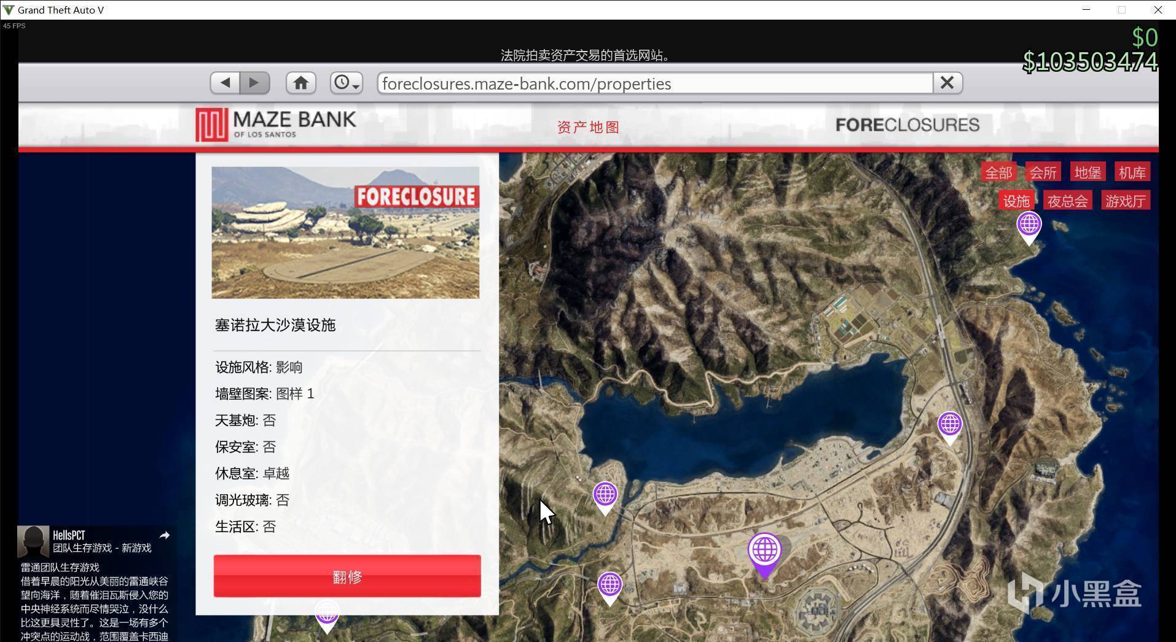Click the $103503474 bank balance
This screenshot has width=1176, height=642.
[x=1090, y=62]
